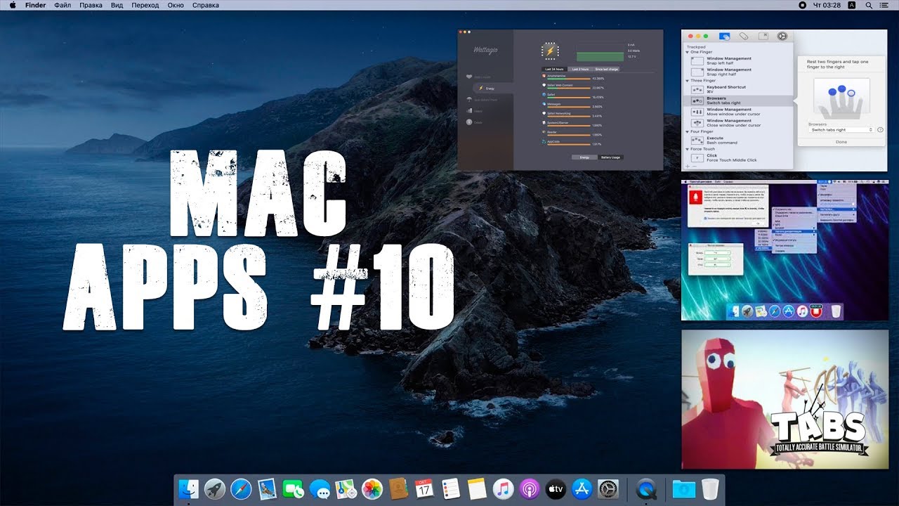Open blue Downloads folder in Dock
This screenshot has width=899, height=506.
(683, 489)
